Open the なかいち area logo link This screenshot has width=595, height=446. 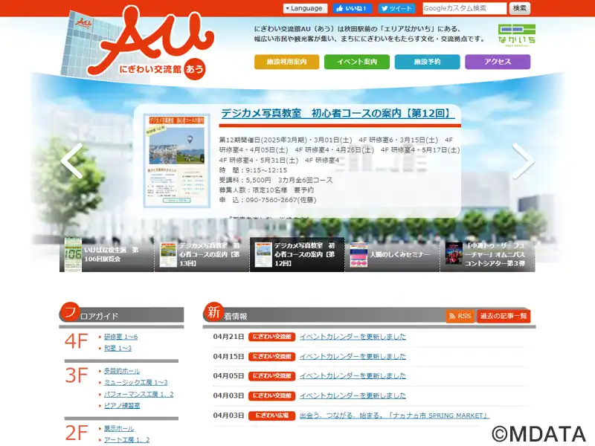coord(516,35)
